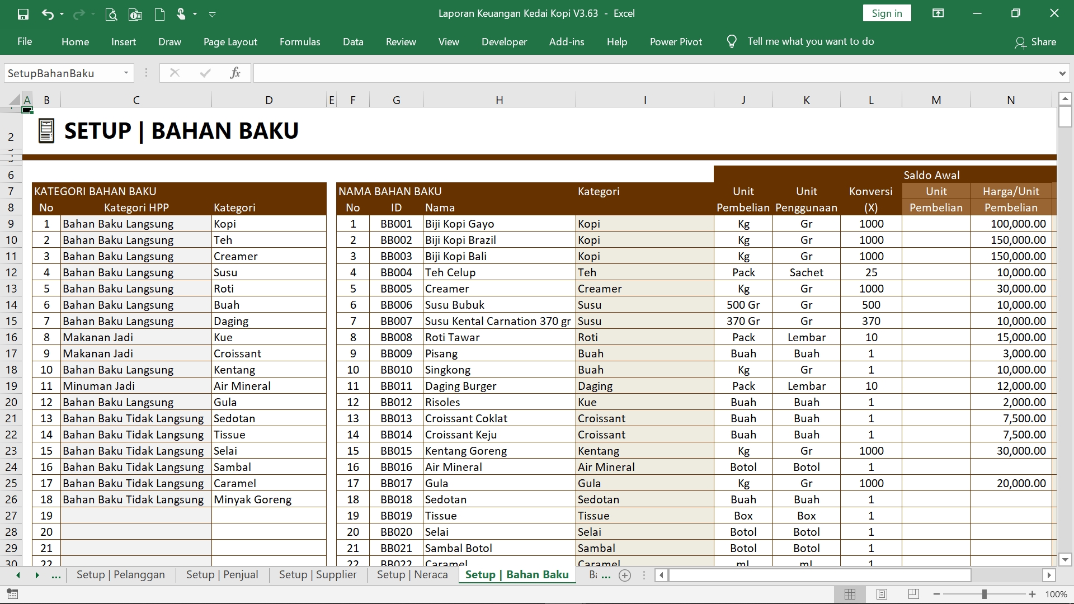Open the Developer ribbon tab
Viewport: 1074px width, 604px height.
click(x=504, y=41)
